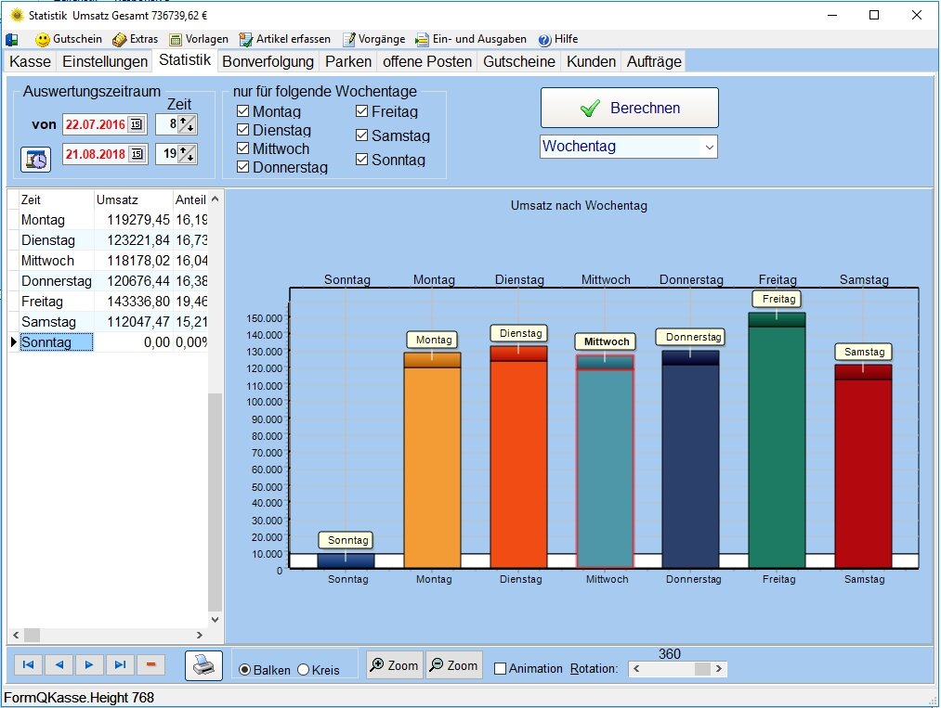Click the start time 8 spinner arrows
The height and width of the screenshot is (708, 941).
click(x=188, y=124)
